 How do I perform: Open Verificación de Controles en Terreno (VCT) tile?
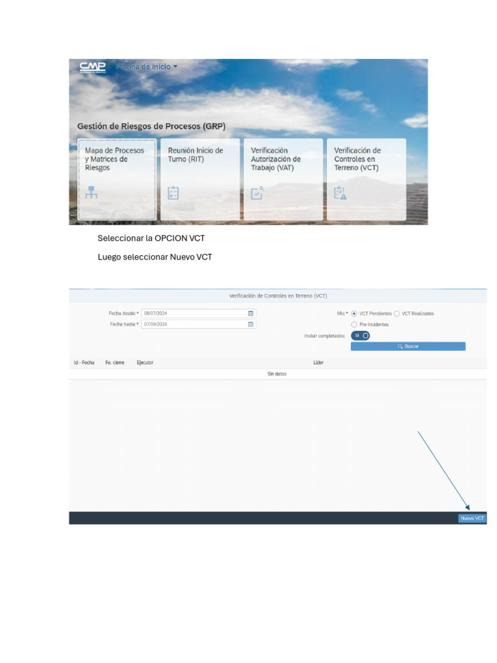(x=366, y=179)
